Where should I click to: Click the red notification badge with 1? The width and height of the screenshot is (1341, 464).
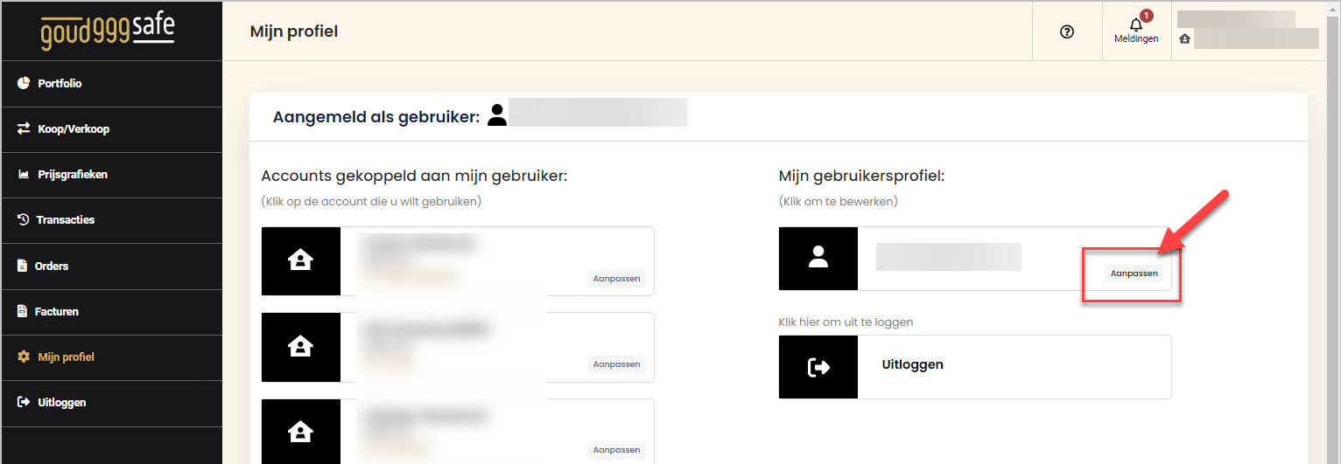(x=1147, y=16)
